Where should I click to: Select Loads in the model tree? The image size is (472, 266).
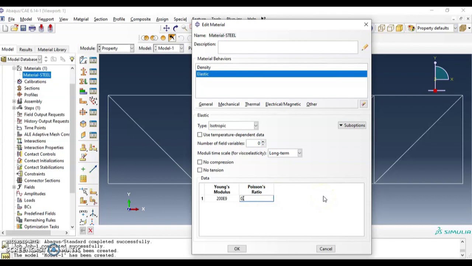point(29,200)
